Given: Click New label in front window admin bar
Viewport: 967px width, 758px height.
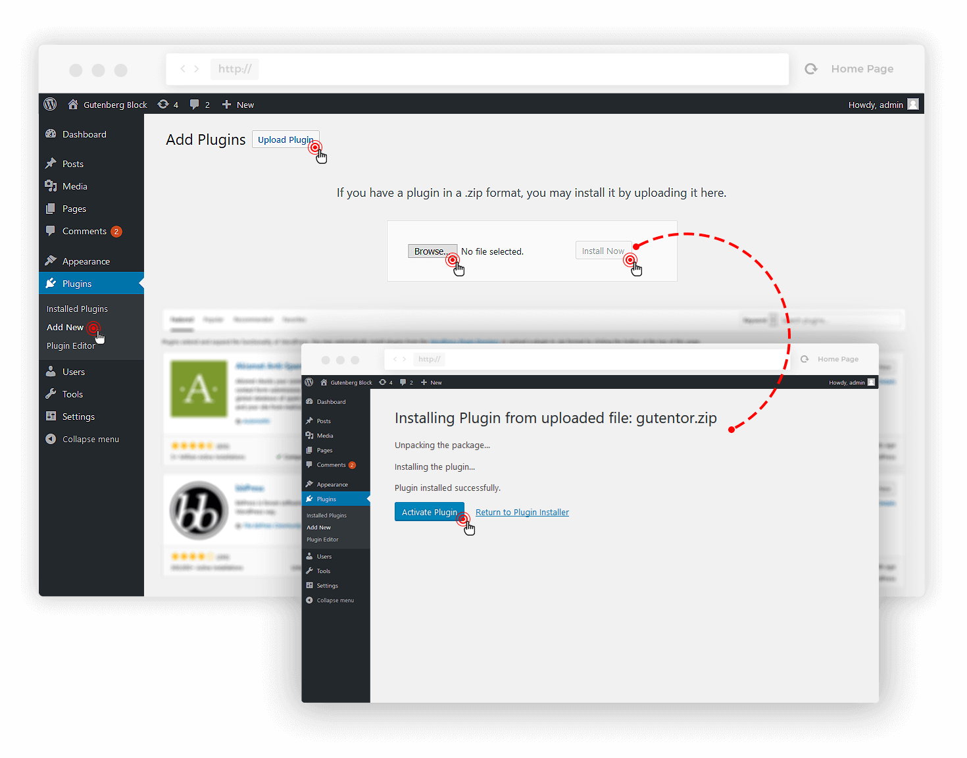Looking at the screenshot, I should click(436, 382).
